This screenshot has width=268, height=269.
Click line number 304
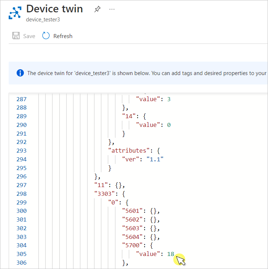[x=22, y=245]
